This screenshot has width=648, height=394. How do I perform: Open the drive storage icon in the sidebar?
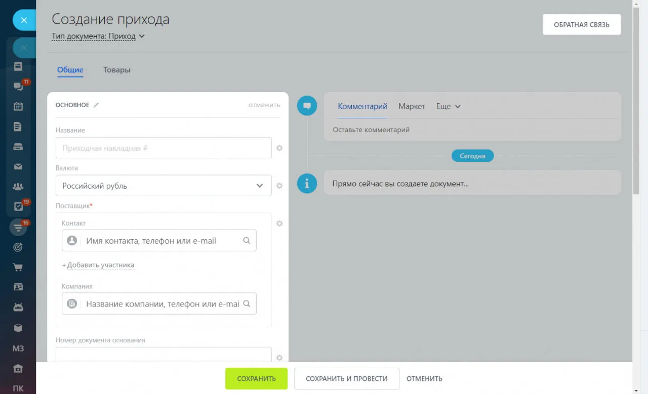(18, 147)
